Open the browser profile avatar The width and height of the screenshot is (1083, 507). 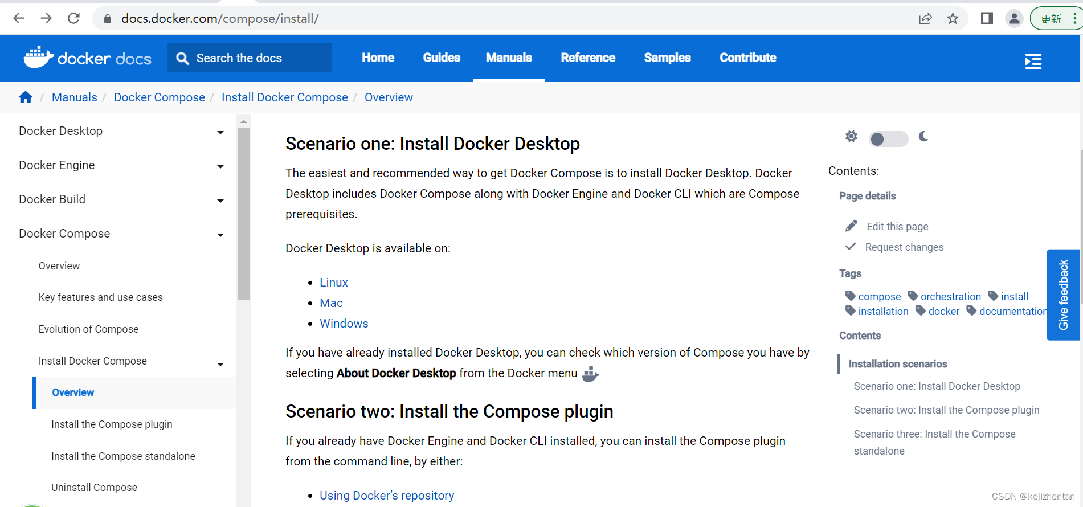click(x=1014, y=19)
